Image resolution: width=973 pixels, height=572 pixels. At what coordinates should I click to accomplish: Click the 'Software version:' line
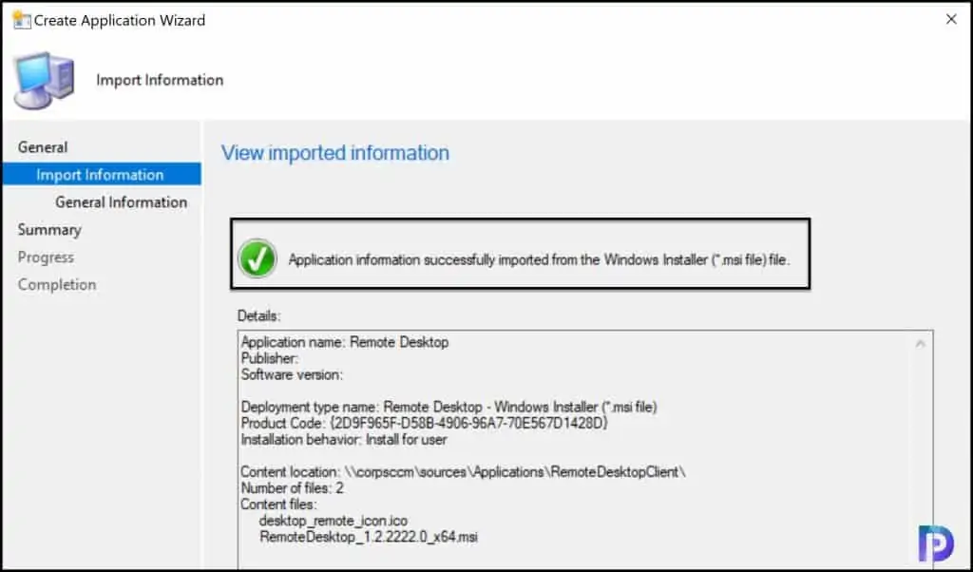click(x=292, y=374)
